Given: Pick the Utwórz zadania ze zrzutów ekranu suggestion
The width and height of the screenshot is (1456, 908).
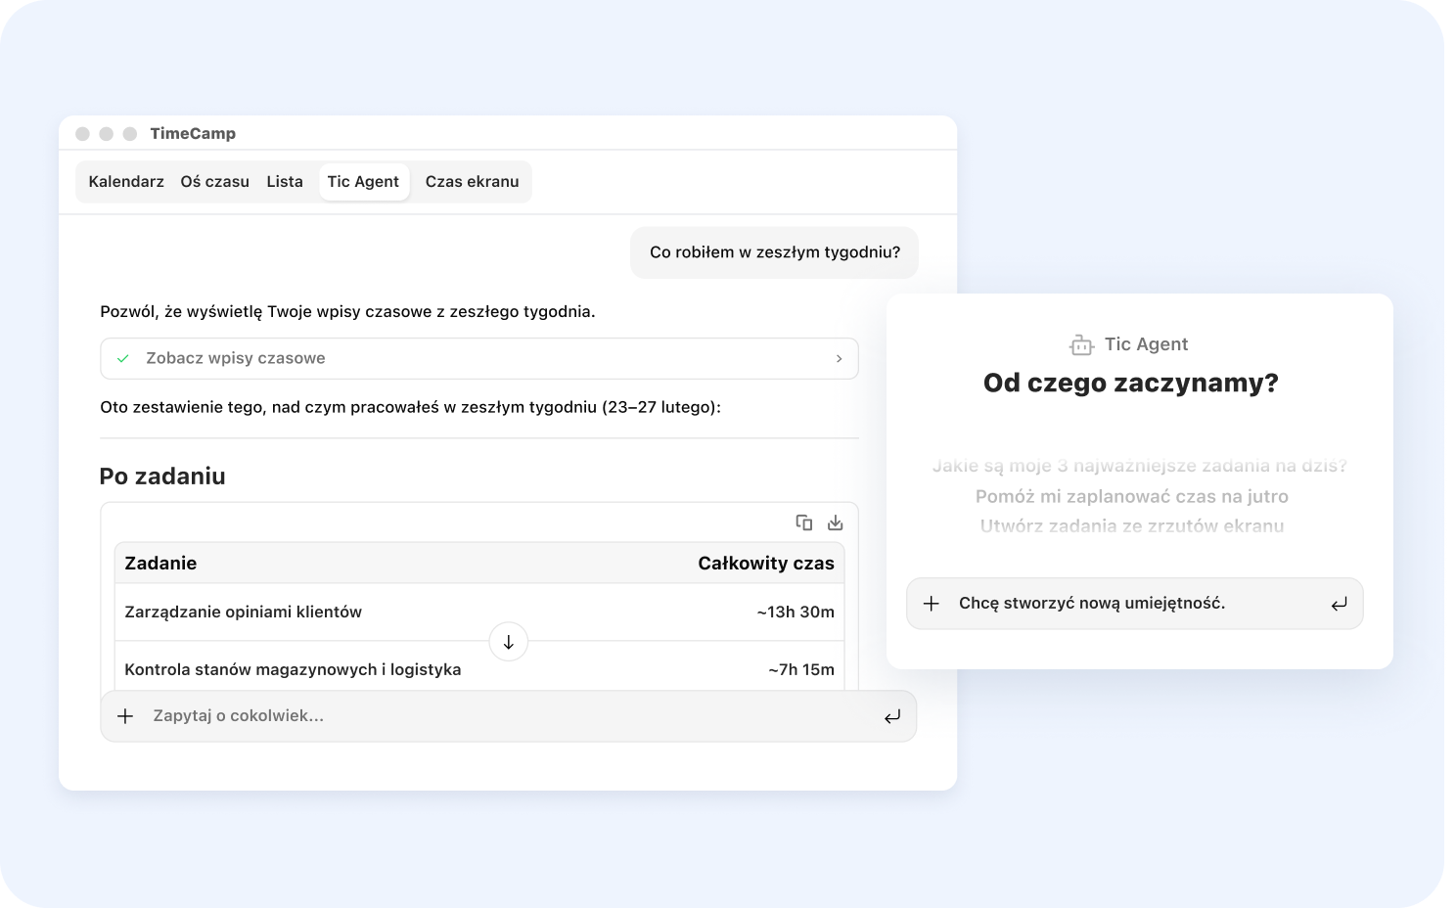Looking at the screenshot, I should [1131, 525].
